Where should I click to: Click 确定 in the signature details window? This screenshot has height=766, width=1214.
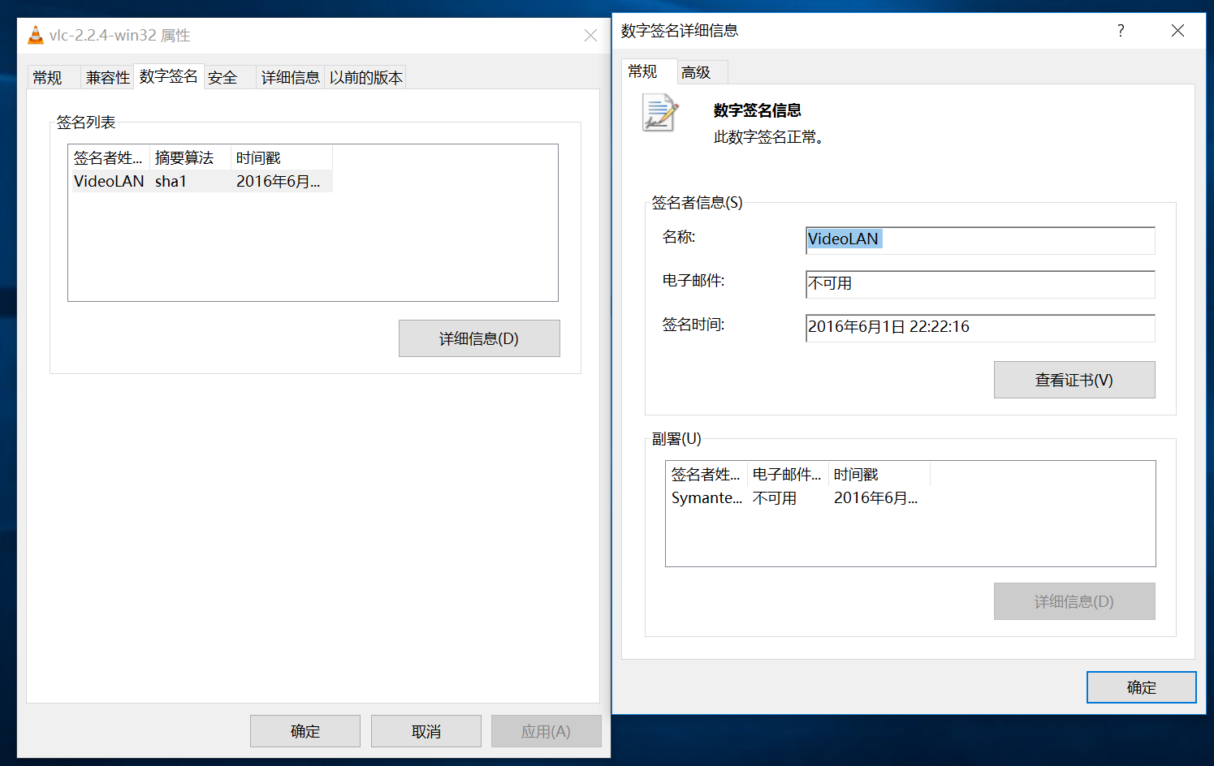pyautogui.click(x=1141, y=687)
